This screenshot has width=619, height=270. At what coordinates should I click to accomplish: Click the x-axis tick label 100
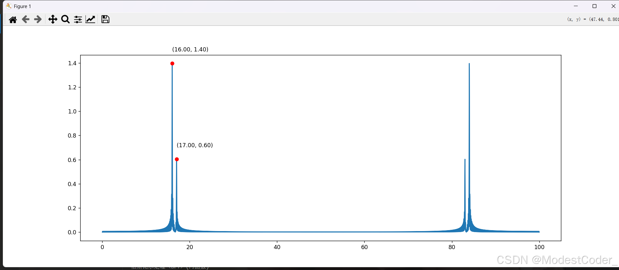[539, 247]
